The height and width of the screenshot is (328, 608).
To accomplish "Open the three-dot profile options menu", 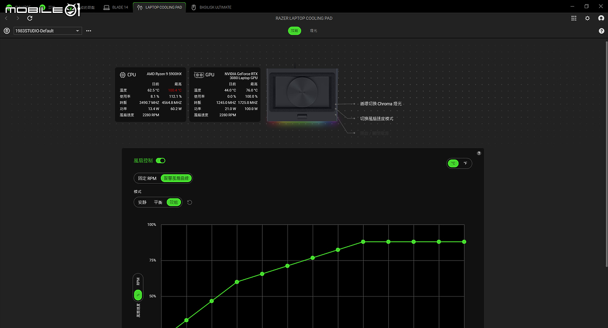I will click(89, 31).
